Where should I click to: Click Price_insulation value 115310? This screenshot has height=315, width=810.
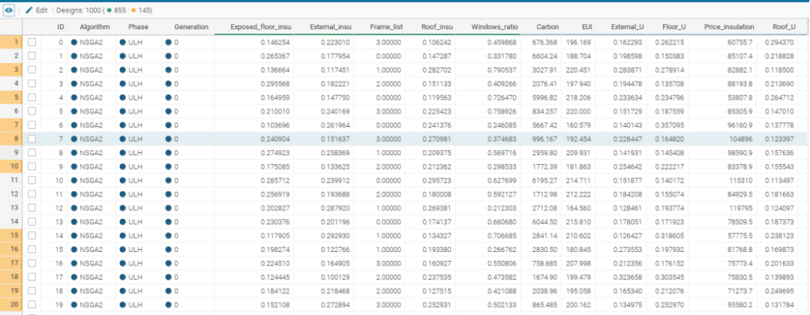point(742,180)
